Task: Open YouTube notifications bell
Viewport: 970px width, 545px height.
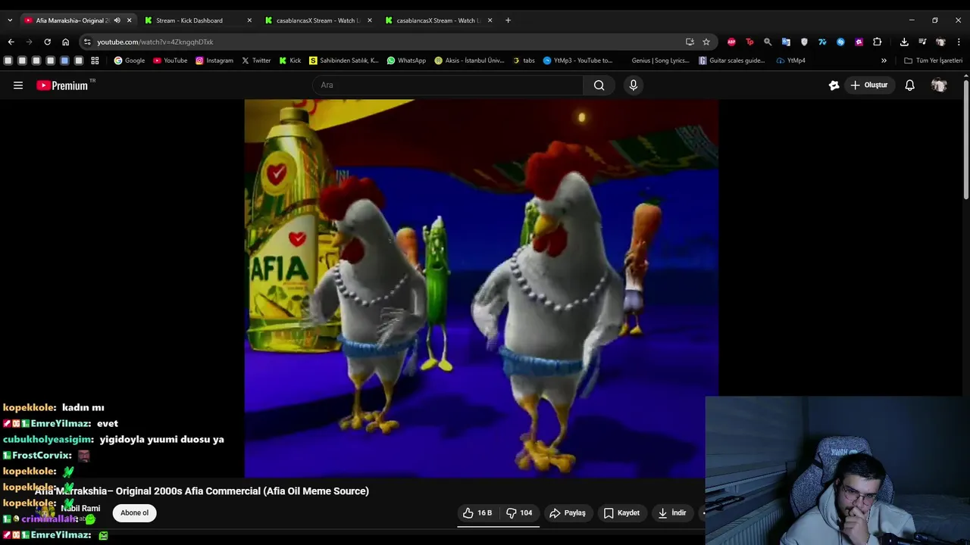Action: click(x=909, y=86)
